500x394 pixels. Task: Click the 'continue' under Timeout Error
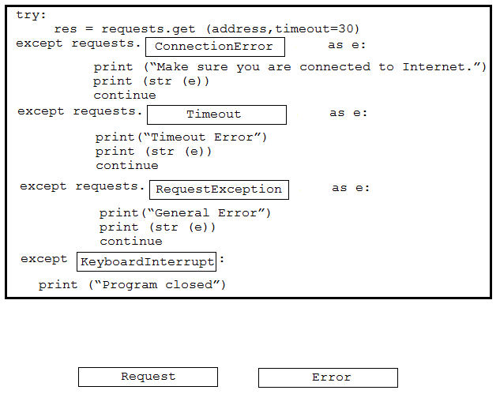tap(127, 166)
